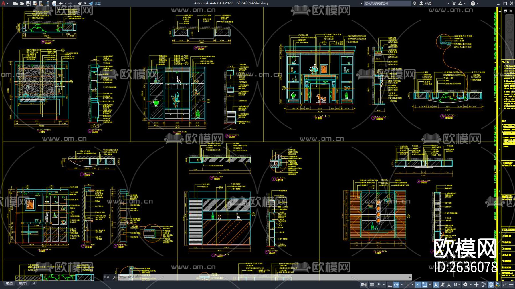515x289 pixels.
Task: Toggle clean screen icon
Action: click(x=504, y=284)
